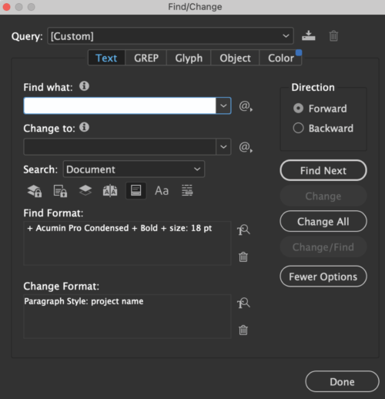Image resolution: width=385 pixels, height=399 pixels.
Task: Specify attributes to change icon
Action: pyautogui.click(x=243, y=303)
